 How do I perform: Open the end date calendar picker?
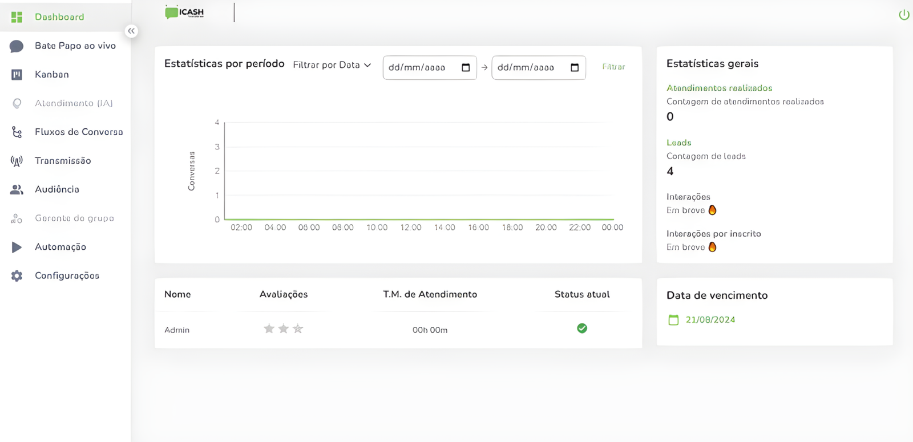pos(575,67)
